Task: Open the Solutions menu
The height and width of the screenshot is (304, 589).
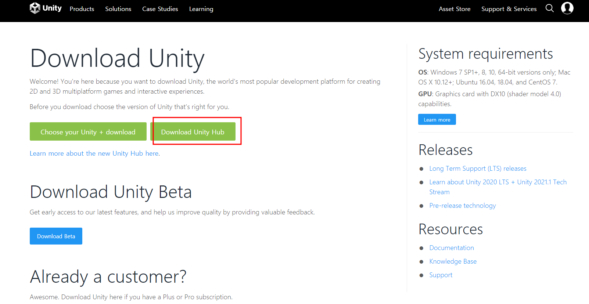Action: [118, 9]
